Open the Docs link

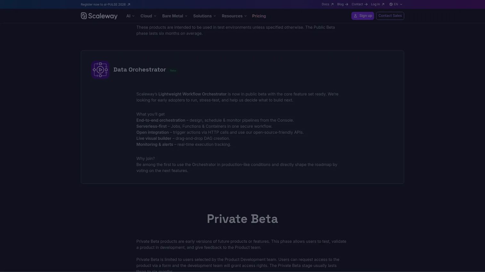pyautogui.click(x=327, y=4)
